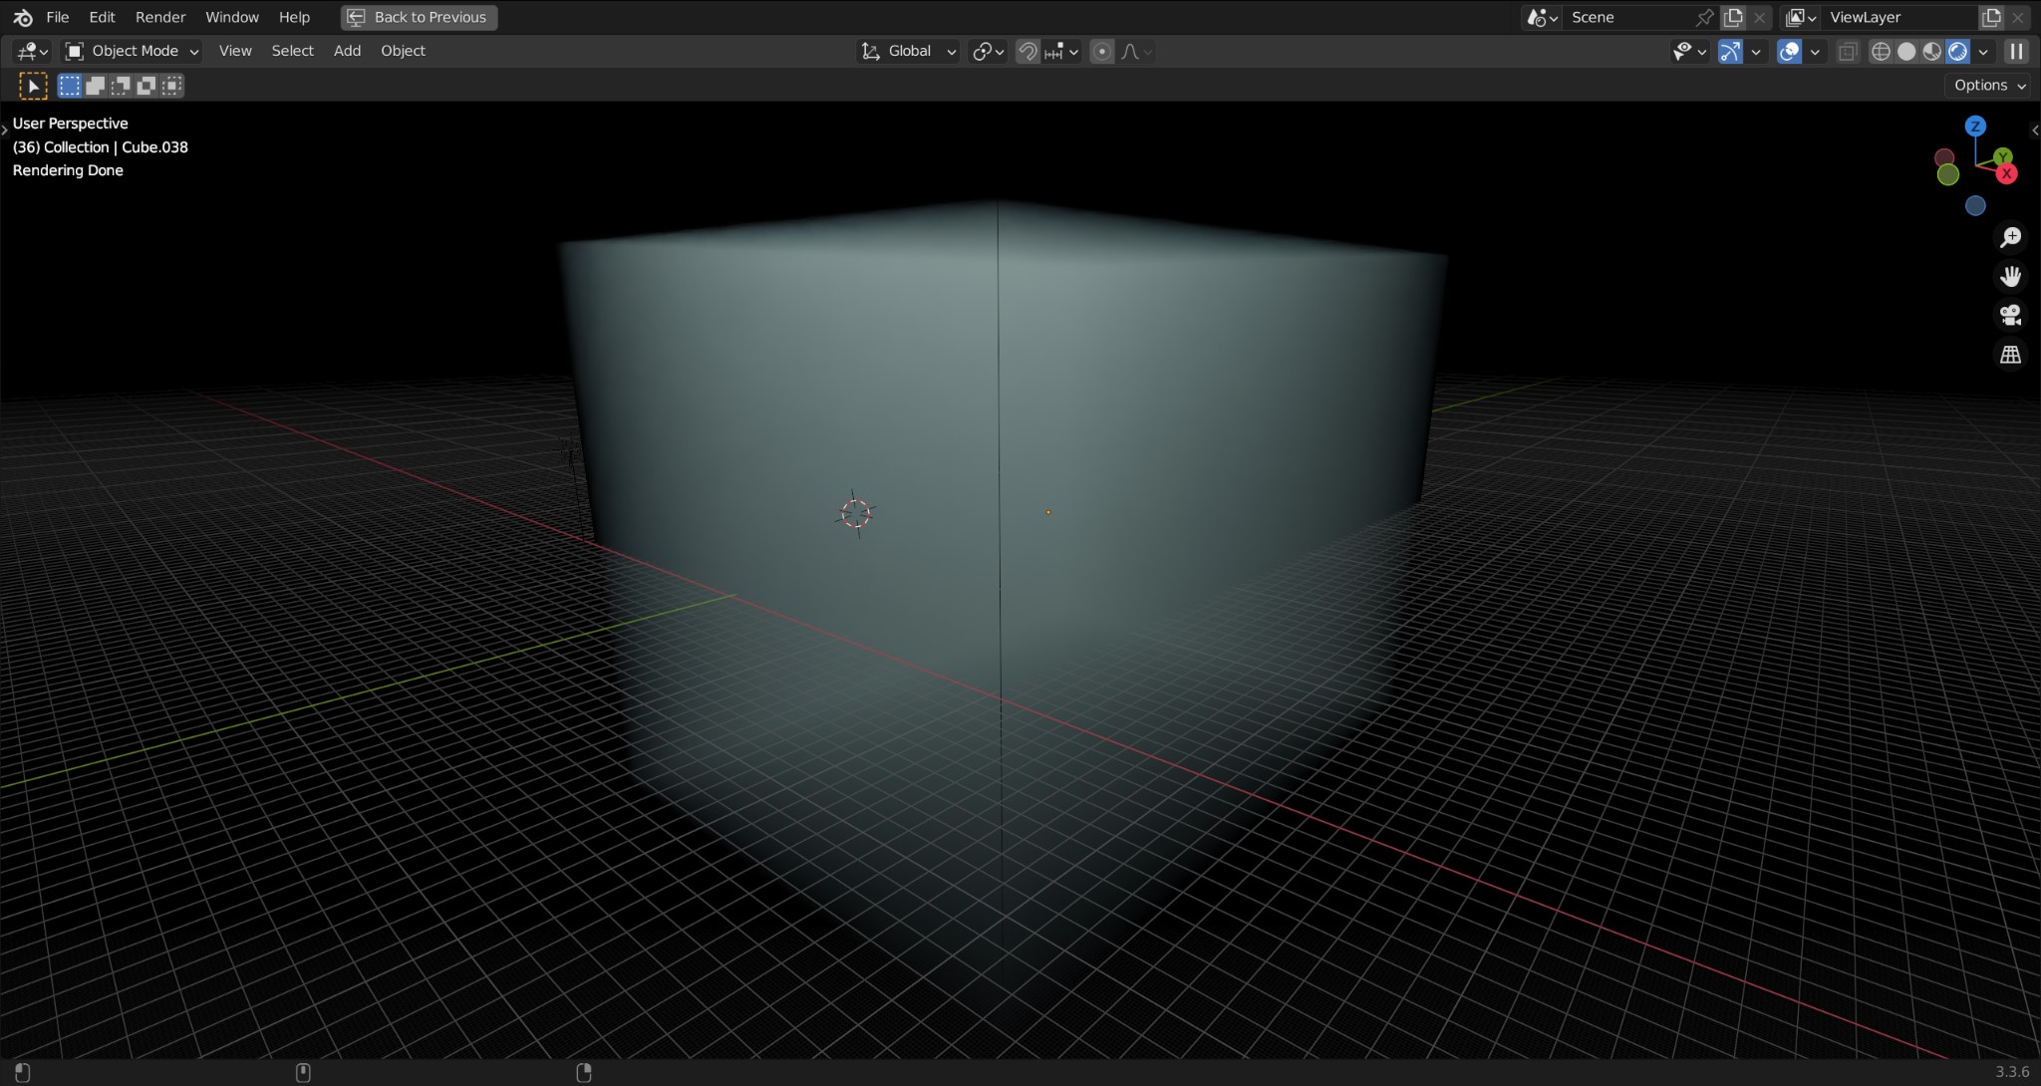Click the delete scene X icon
2041x1086 pixels.
coord(1760,17)
